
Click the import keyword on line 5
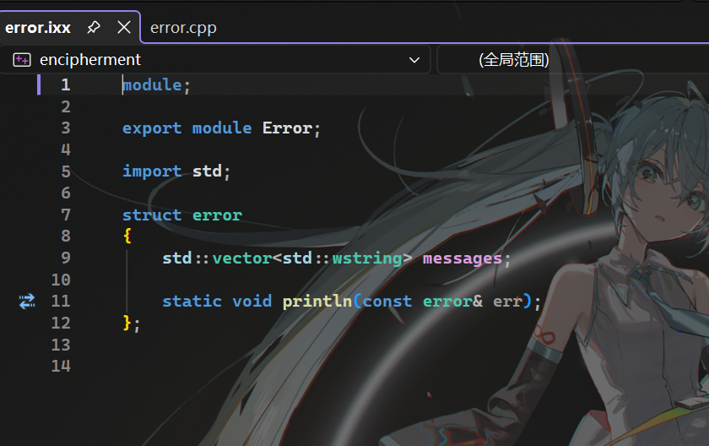(152, 171)
